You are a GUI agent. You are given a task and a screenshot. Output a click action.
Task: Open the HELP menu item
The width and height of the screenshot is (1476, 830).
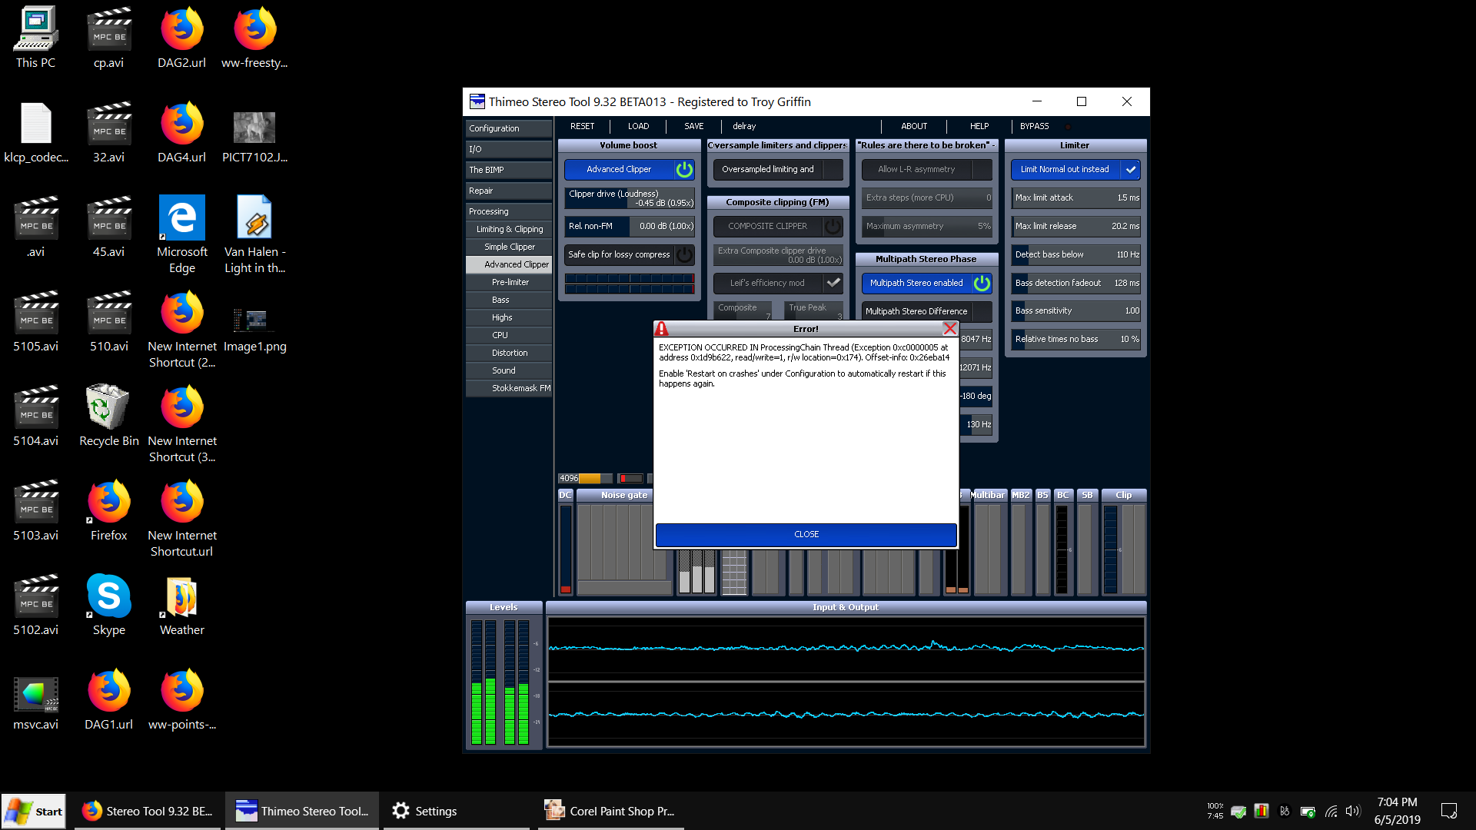pos(979,126)
